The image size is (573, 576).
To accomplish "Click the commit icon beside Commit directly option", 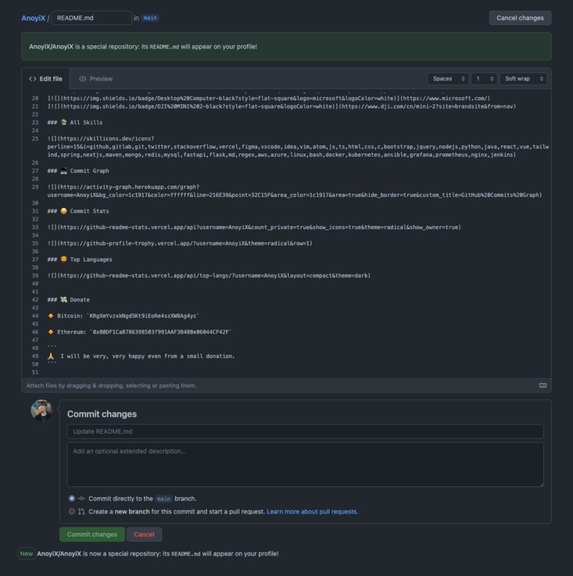I will coord(81,499).
